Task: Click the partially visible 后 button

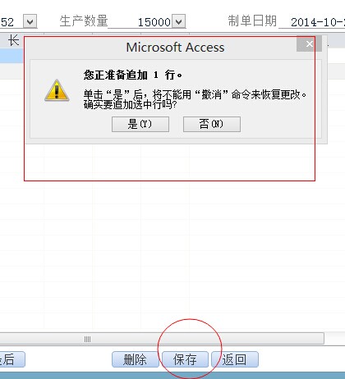Action: click(12, 359)
